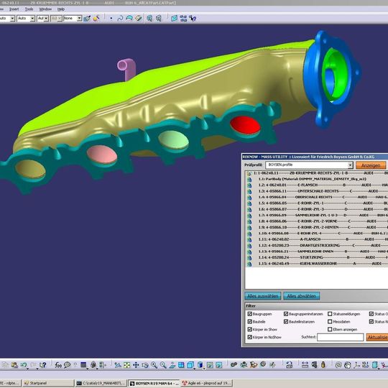This screenshot has width=388, height=388.
Task: Enable the Eltern anzeigen checkbox
Action: pyautogui.click(x=330, y=329)
